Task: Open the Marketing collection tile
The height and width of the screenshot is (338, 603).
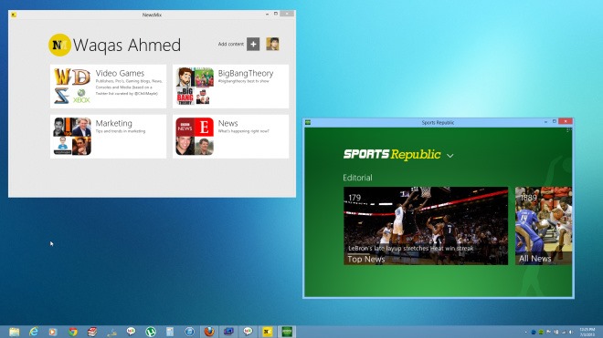Action: tap(108, 136)
